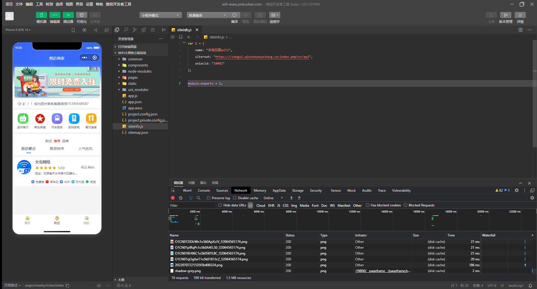Open the mini program mode dropdown
The height and width of the screenshot is (289, 537).
[161, 15]
